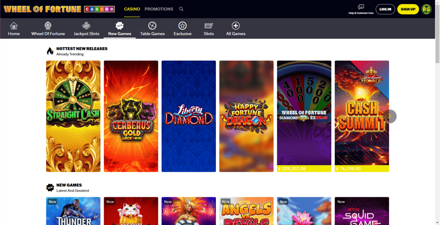440x225 pixels.
Task: Open the Straight Cash game tile
Action: (73, 116)
